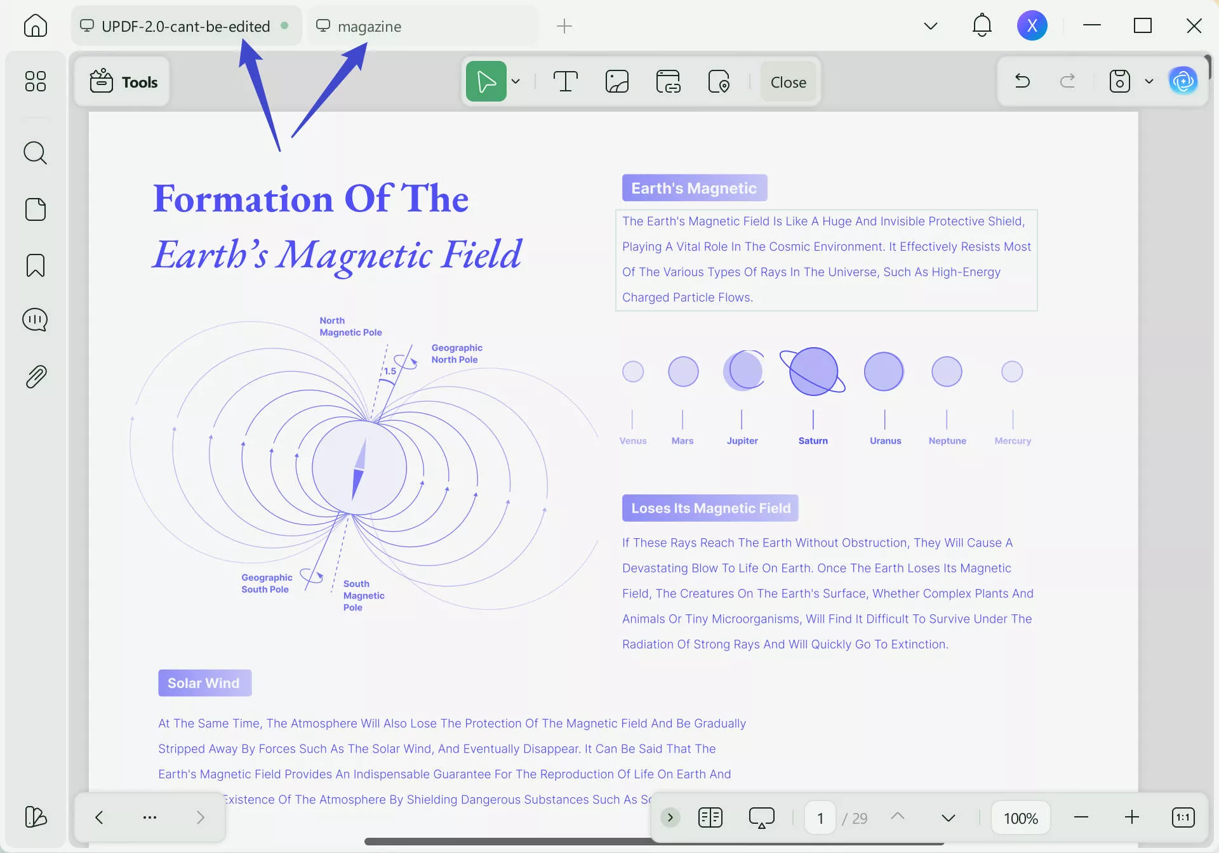Toggle the actual size 1:1 view
The width and height of the screenshot is (1219, 853).
click(1183, 817)
